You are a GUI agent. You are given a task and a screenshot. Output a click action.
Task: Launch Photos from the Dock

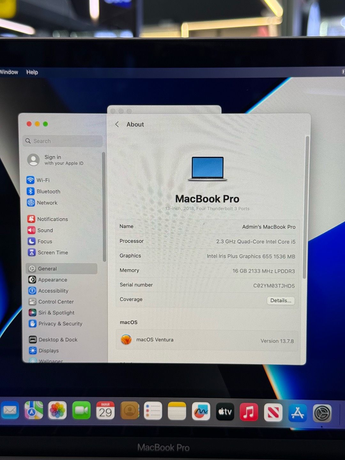(x=57, y=410)
